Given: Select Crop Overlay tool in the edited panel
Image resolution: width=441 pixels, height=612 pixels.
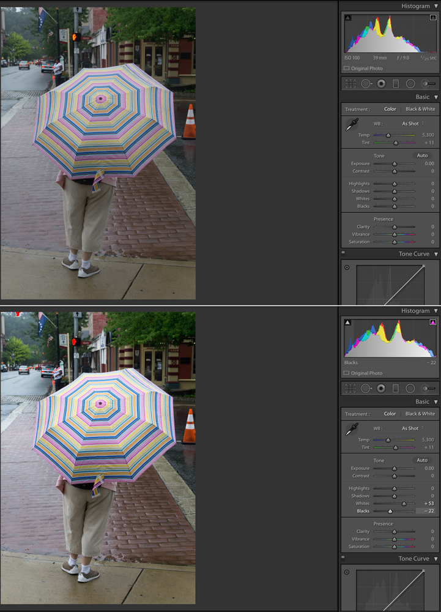Looking at the screenshot, I should pos(350,388).
